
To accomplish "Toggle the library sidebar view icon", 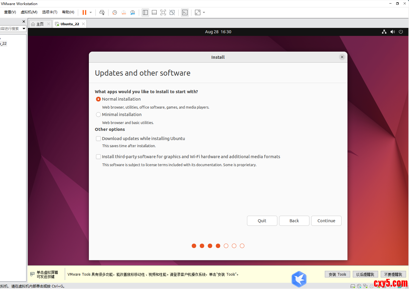I will click(x=145, y=12).
